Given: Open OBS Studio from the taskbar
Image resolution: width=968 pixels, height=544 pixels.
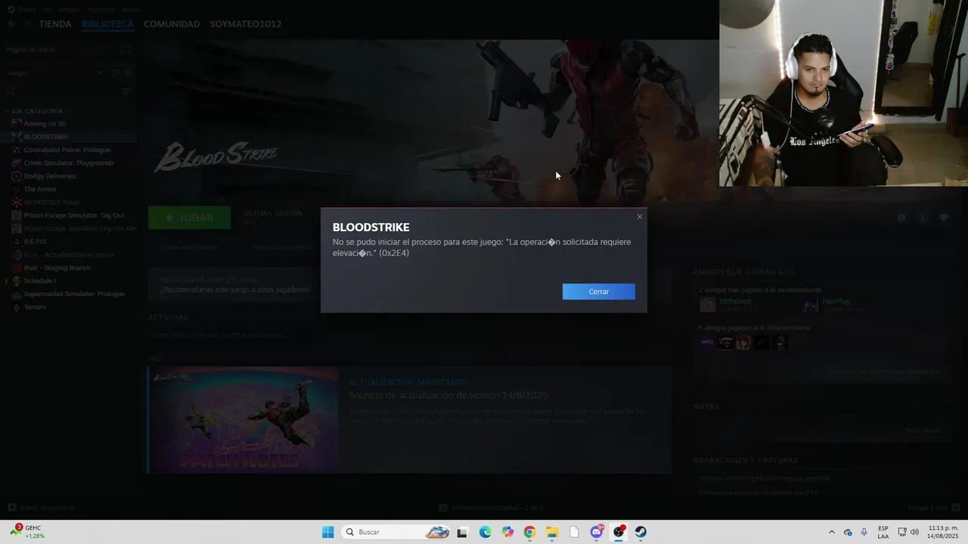Looking at the screenshot, I should [619, 532].
